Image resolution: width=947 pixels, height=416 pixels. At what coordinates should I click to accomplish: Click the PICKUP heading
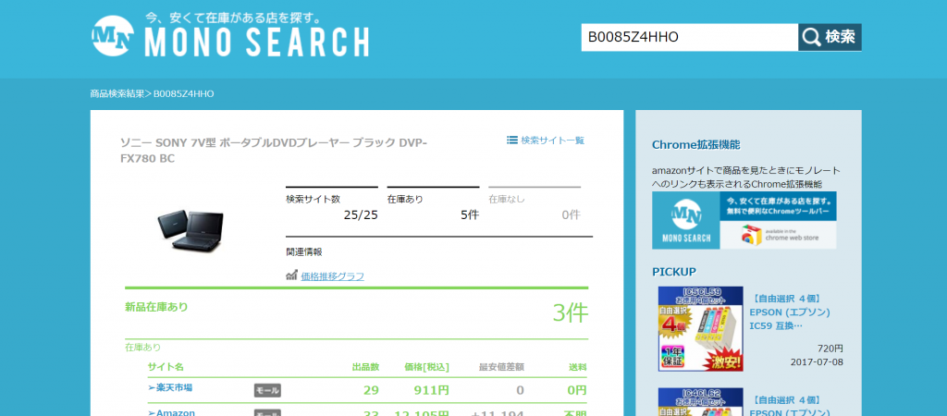pos(674,272)
